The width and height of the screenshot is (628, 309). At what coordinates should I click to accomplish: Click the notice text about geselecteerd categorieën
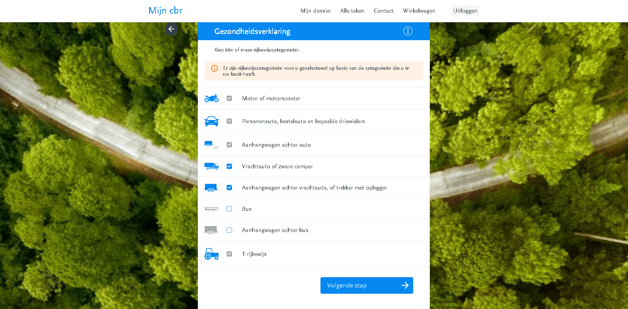tap(316, 71)
